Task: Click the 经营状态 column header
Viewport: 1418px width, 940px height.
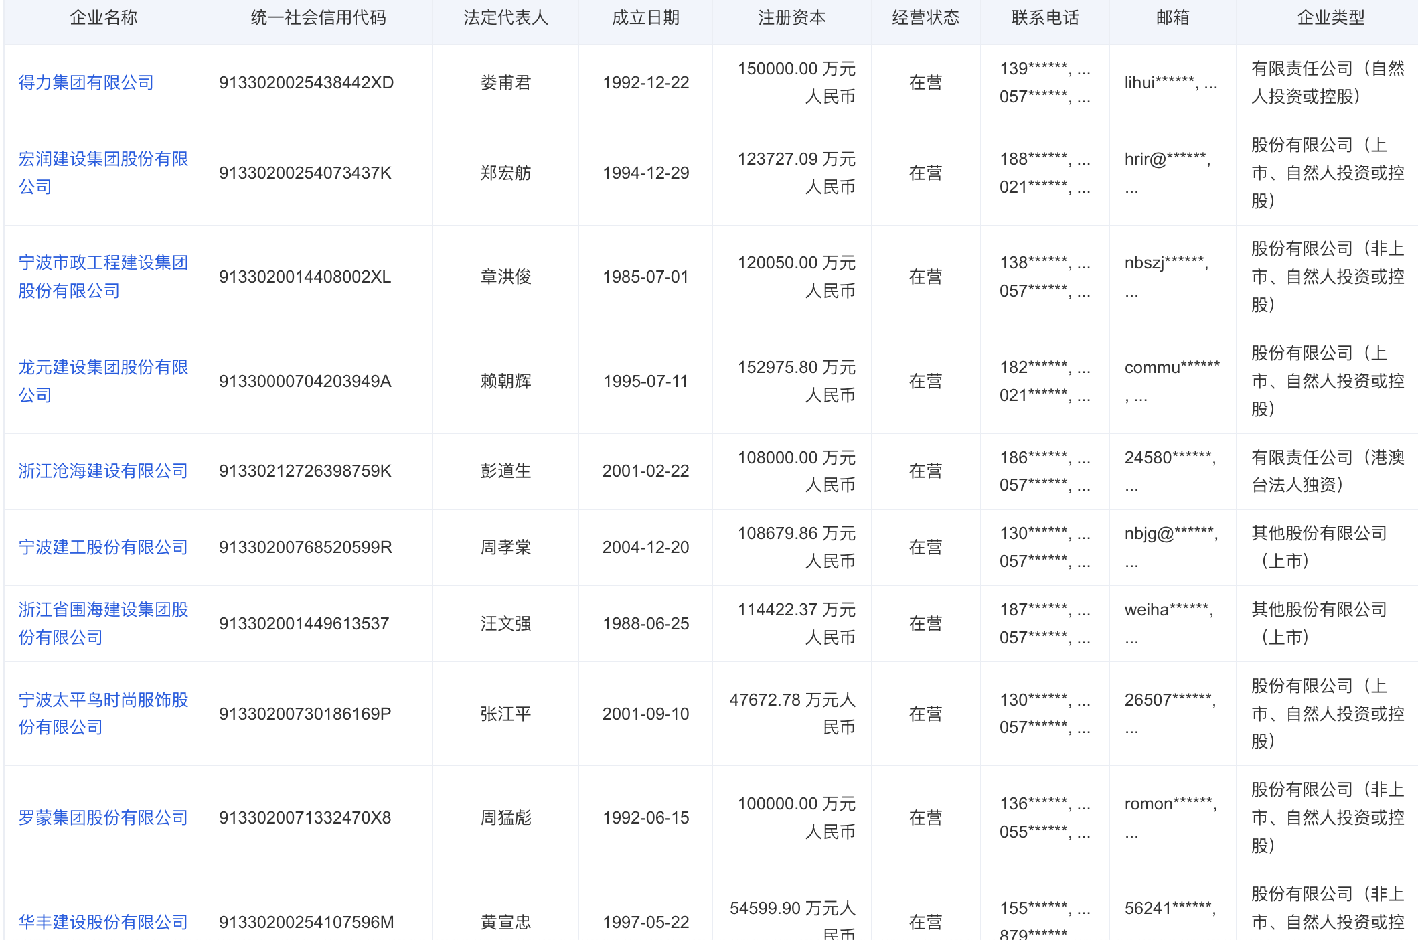Action: pyautogui.click(x=926, y=18)
